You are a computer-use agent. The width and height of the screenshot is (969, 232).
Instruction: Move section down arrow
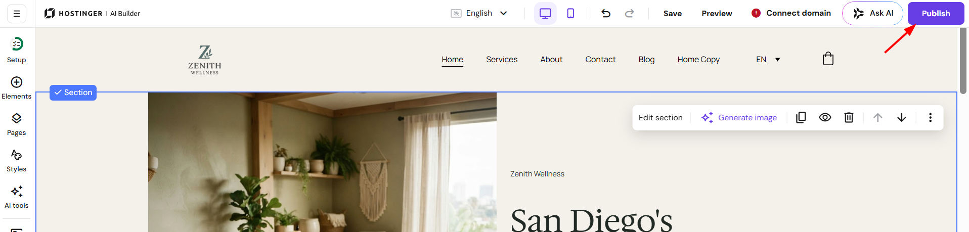[x=901, y=118]
